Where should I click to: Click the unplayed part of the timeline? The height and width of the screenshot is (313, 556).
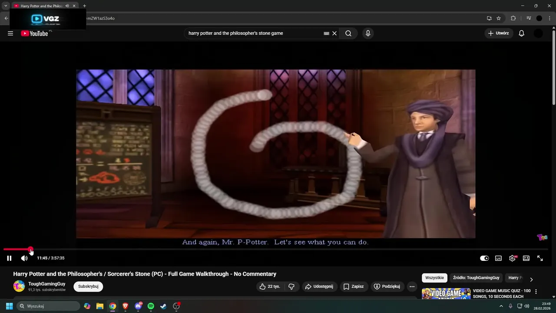(x=290, y=250)
